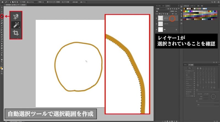Click the Home icon in options bar

[x=2, y=2]
